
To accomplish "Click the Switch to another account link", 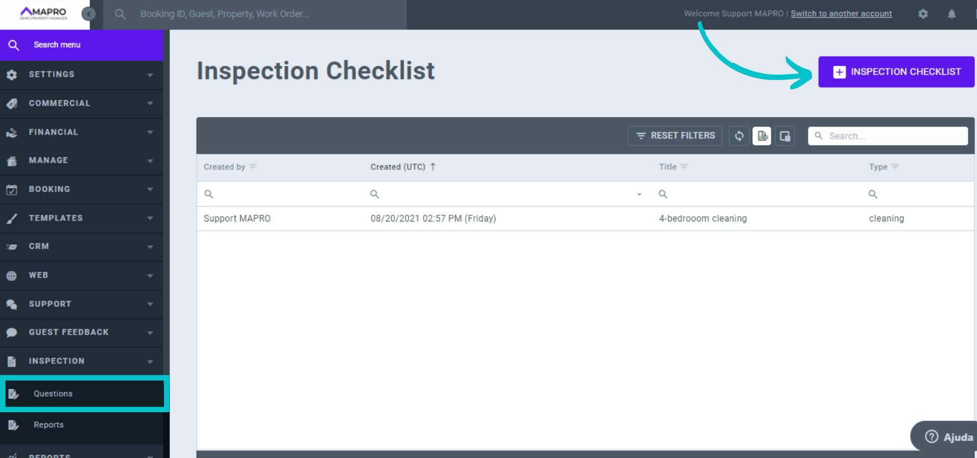I will [841, 14].
